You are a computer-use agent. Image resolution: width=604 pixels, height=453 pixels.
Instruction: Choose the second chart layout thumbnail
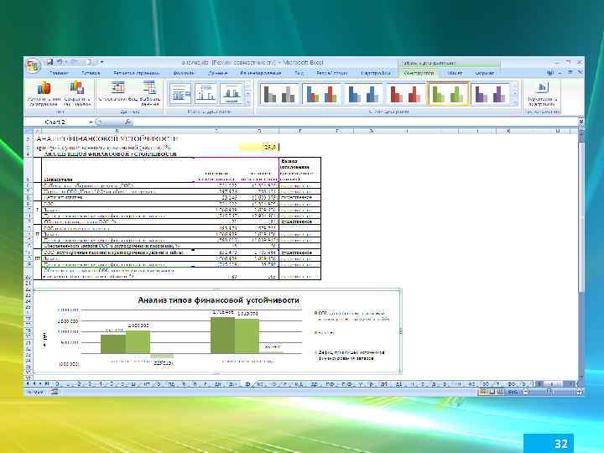coord(206,94)
